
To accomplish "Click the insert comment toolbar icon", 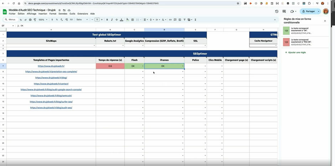I will tap(175, 20).
